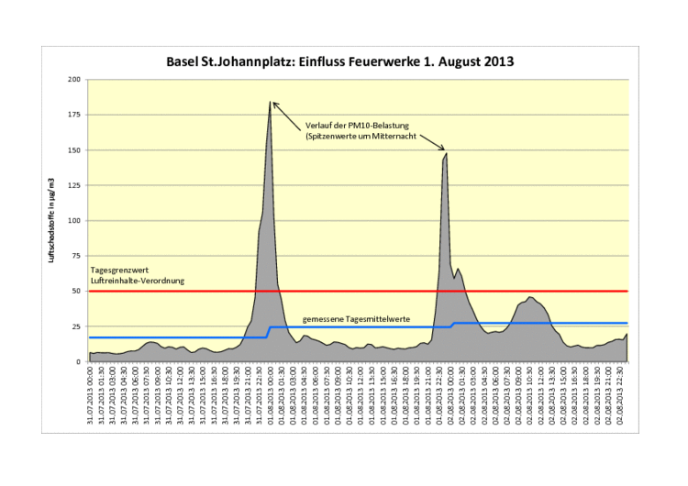Click the 'Tagesgrenzwert Luftreinhalte-Verordnung' label
688x486 pixels.
tap(137, 276)
